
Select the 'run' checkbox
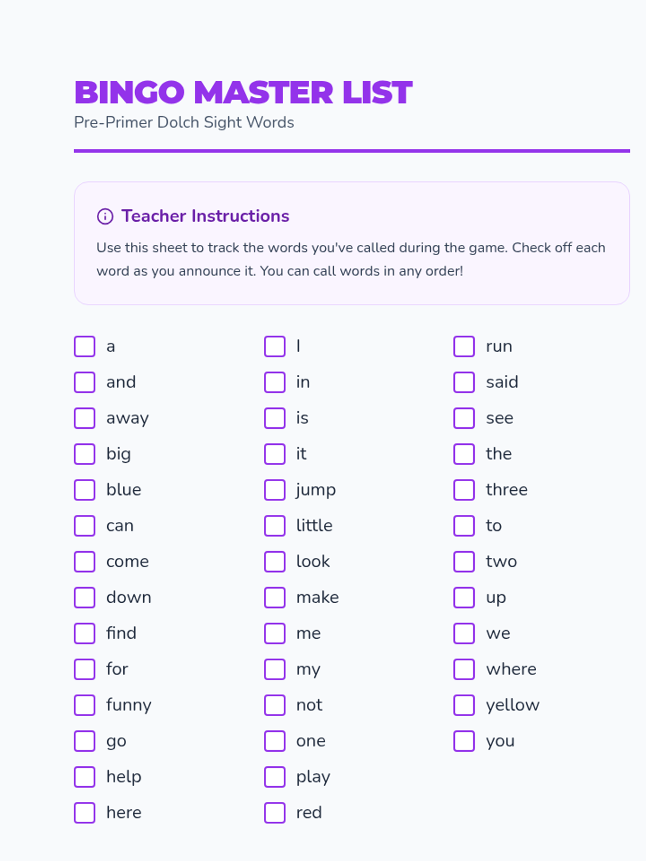pos(464,347)
